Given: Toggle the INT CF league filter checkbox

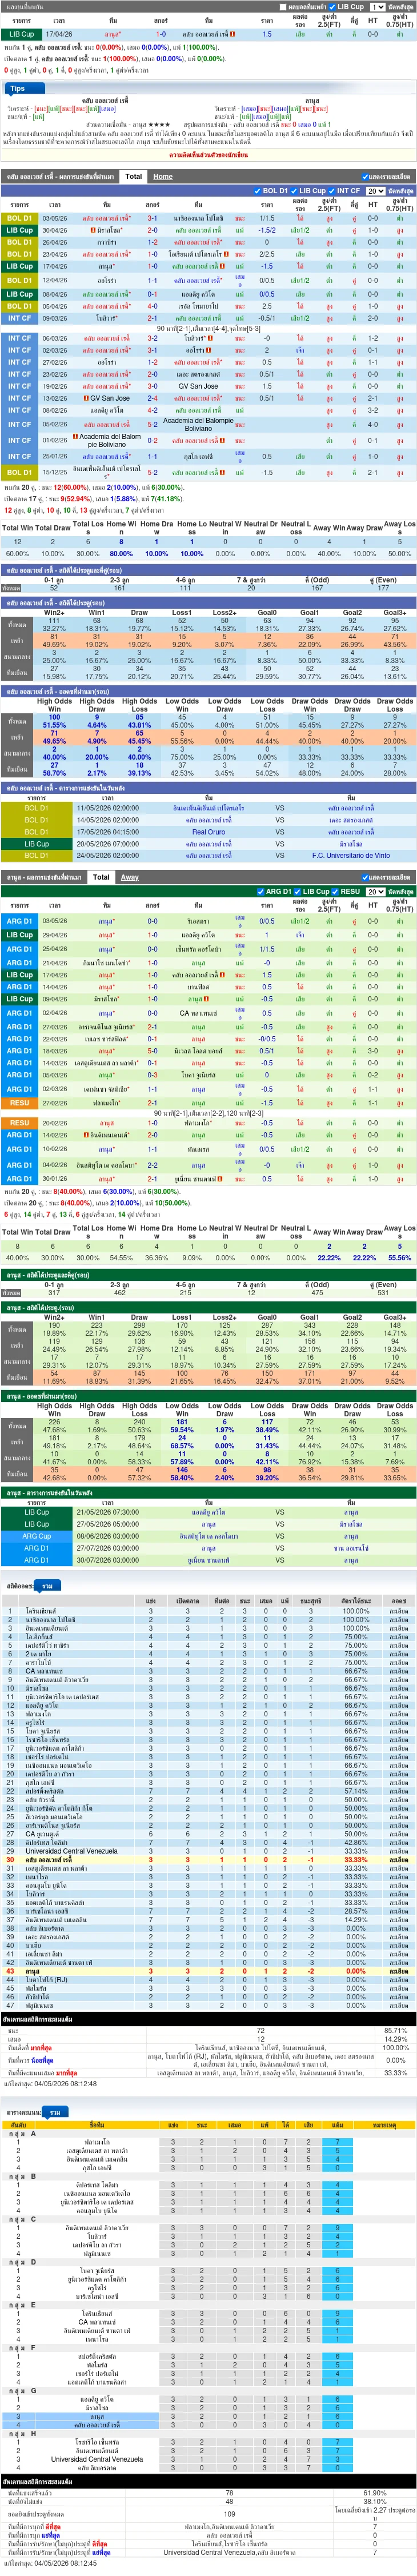Looking at the screenshot, I should click(333, 191).
